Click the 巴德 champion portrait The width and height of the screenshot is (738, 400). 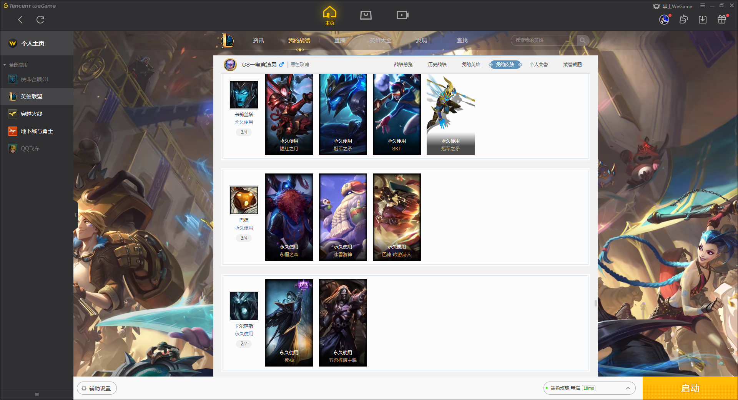click(244, 200)
